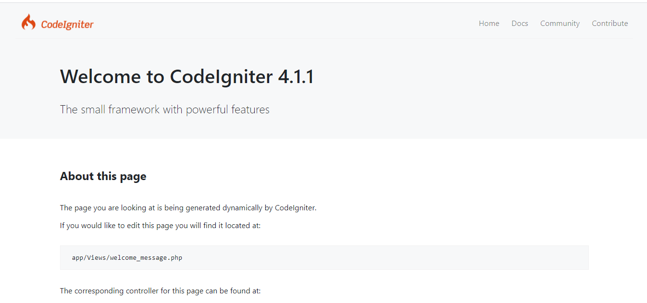Click the 'About this page' section heading
This screenshot has width=647, height=303.
[x=103, y=176]
